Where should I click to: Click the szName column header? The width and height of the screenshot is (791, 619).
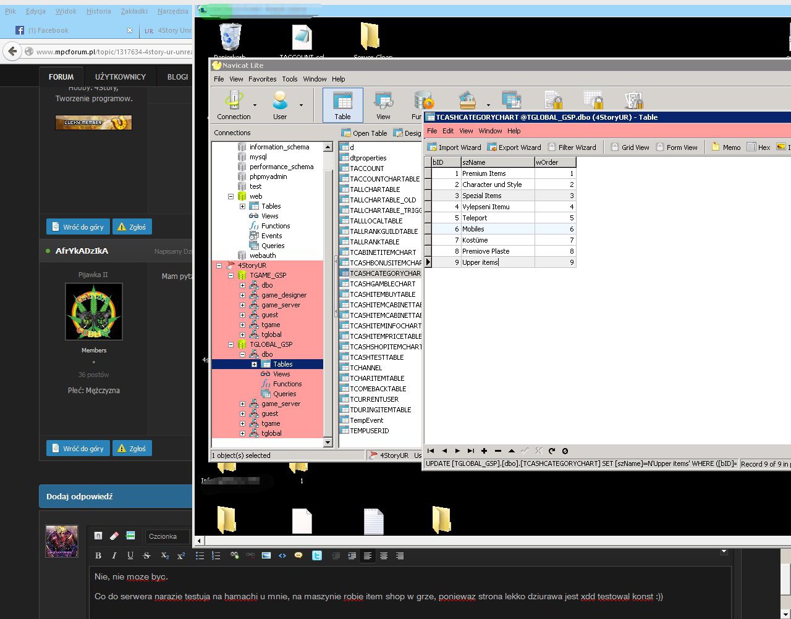click(x=497, y=162)
